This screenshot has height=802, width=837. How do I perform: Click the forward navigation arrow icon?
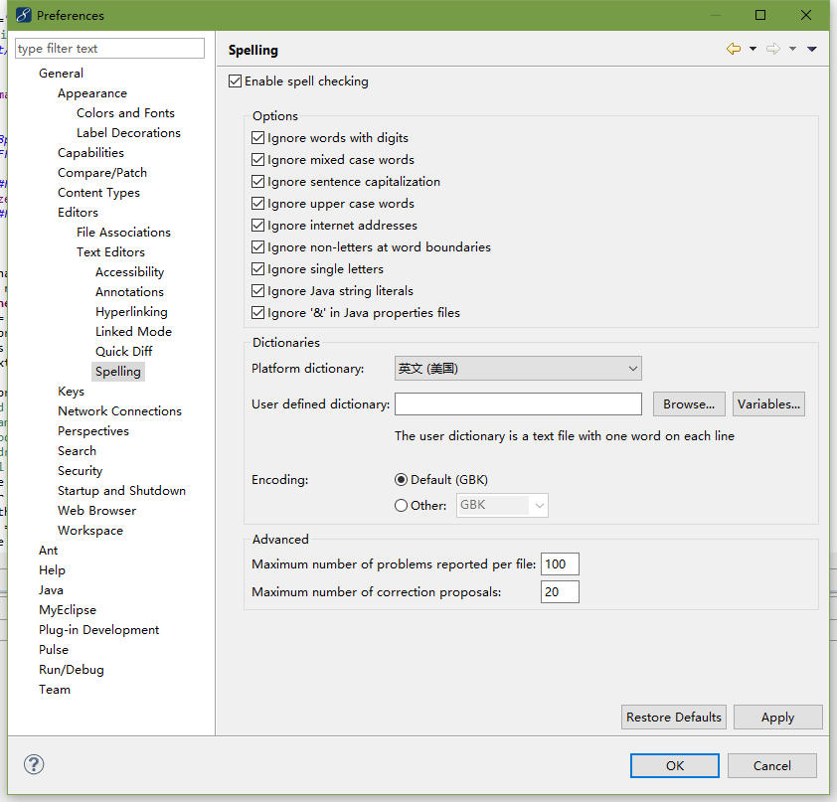coord(773,49)
